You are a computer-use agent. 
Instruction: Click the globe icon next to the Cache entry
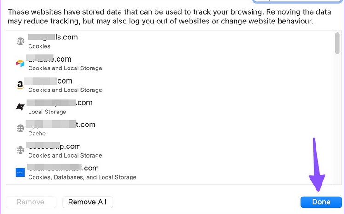click(20, 129)
